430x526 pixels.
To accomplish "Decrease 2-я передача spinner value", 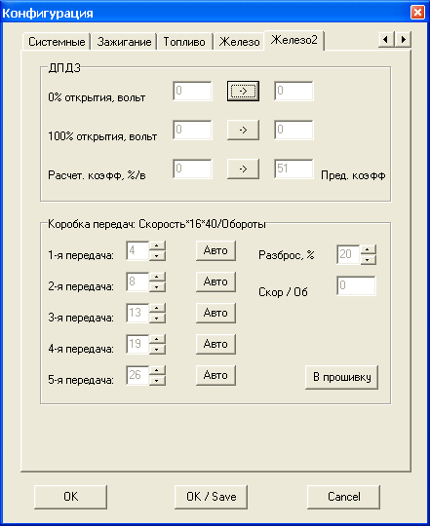I will pyautogui.click(x=157, y=287).
